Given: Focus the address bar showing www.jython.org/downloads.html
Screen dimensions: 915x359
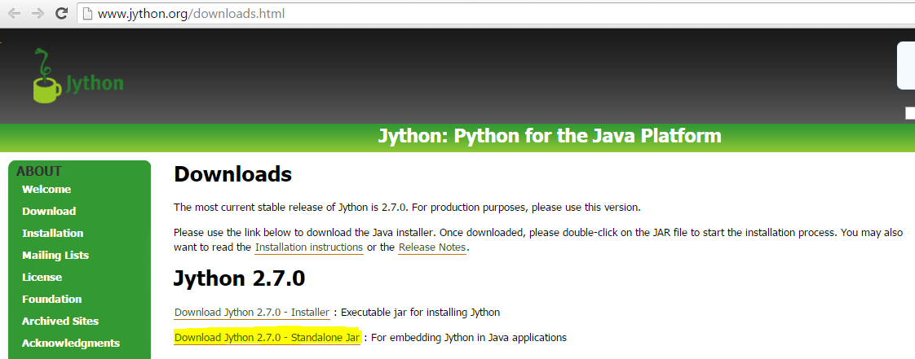Looking at the screenshot, I should click(496, 13).
